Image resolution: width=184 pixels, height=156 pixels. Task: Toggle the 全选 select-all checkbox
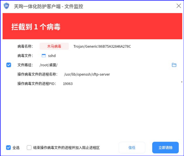pyautogui.click(x=8, y=148)
